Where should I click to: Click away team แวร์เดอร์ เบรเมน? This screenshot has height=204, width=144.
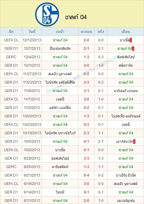point(126,91)
